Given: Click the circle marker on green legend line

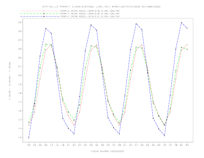Looking at the screenshot, I should pos(44,14).
